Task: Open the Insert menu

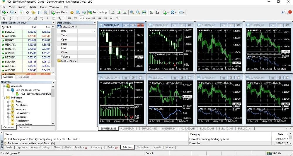Action: pos(21,7)
